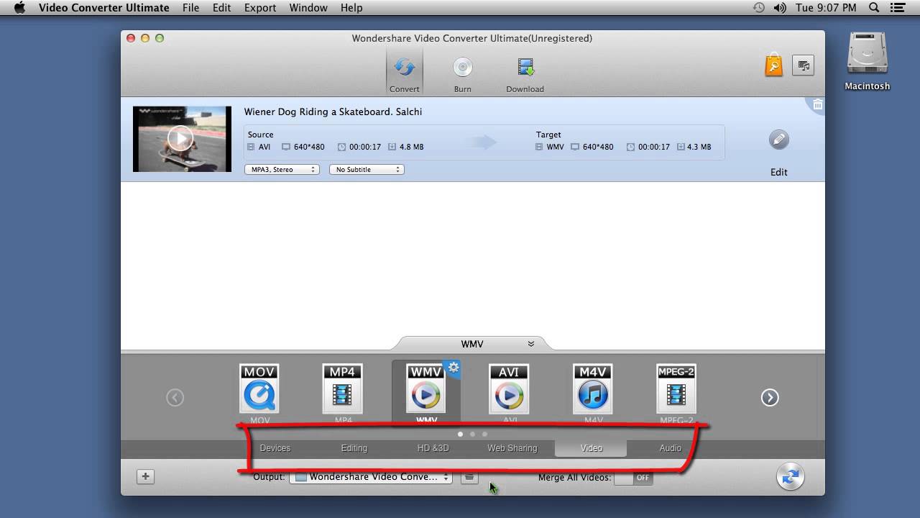Click the target size 4.3 MB
Screen dimensions: 920x518
pyautogui.click(x=699, y=147)
